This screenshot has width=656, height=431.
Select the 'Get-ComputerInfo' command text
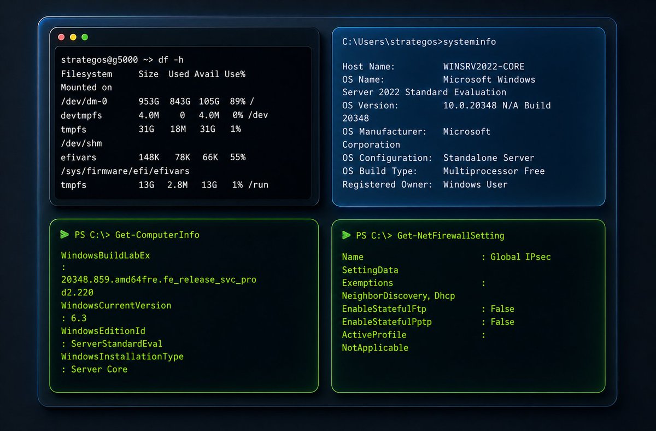point(157,235)
